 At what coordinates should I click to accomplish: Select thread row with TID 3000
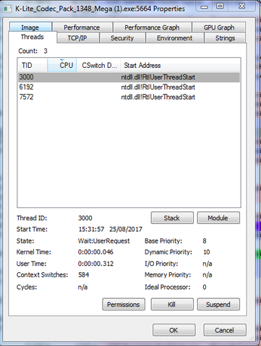[x=129, y=77]
